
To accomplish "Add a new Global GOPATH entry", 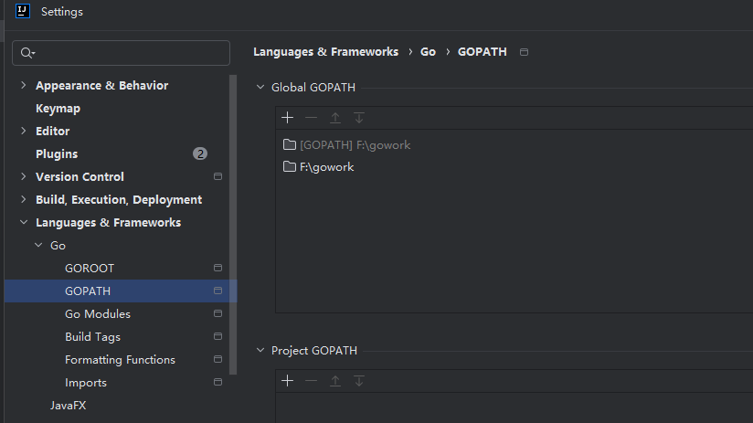I will (x=287, y=118).
